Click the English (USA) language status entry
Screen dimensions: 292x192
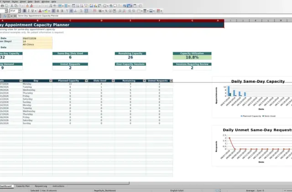click(177, 191)
